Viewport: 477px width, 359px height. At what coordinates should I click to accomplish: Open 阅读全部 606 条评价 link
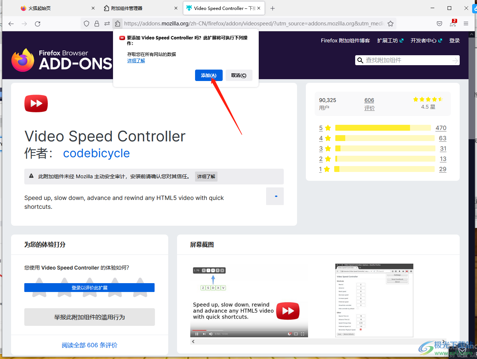89,345
